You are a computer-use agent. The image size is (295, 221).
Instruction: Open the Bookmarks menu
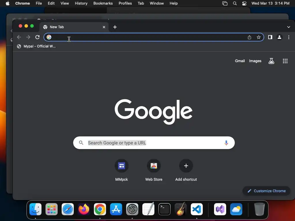coord(103,3)
